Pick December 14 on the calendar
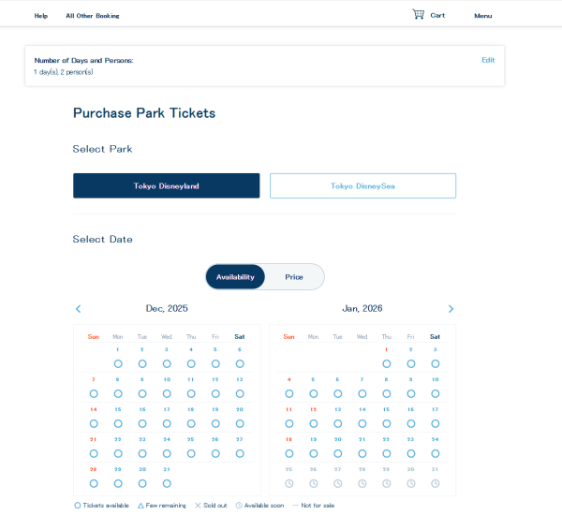The width and height of the screenshot is (562, 515). pyautogui.click(x=94, y=423)
